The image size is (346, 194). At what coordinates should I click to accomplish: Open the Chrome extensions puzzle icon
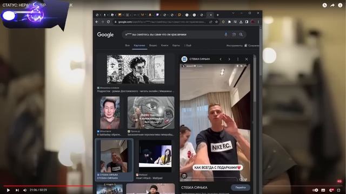[229, 22]
